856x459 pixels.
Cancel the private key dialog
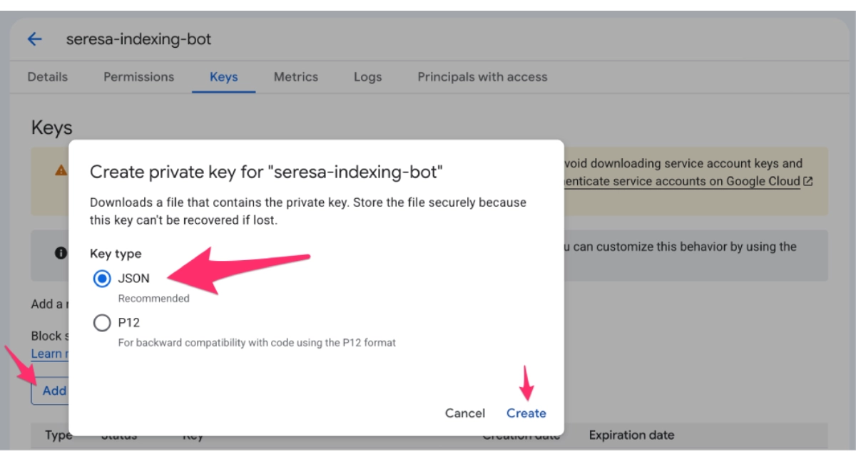[x=465, y=413]
